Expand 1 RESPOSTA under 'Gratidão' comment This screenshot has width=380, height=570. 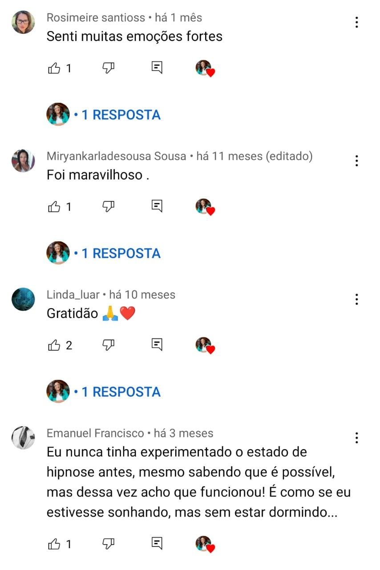[117, 392]
